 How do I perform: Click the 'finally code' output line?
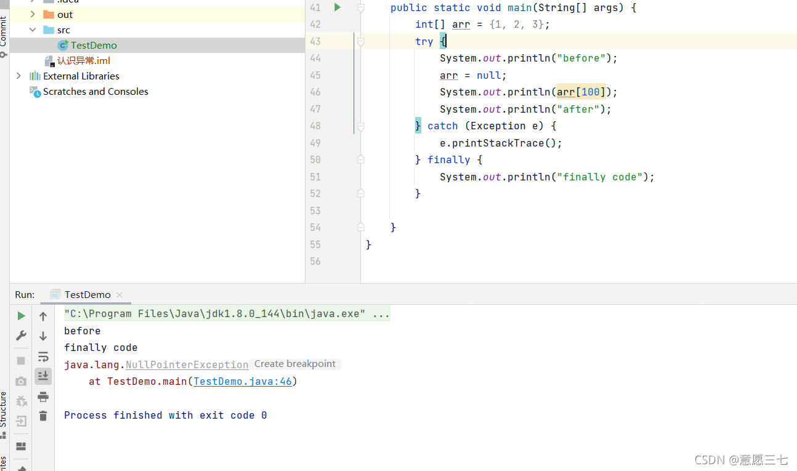[101, 347]
